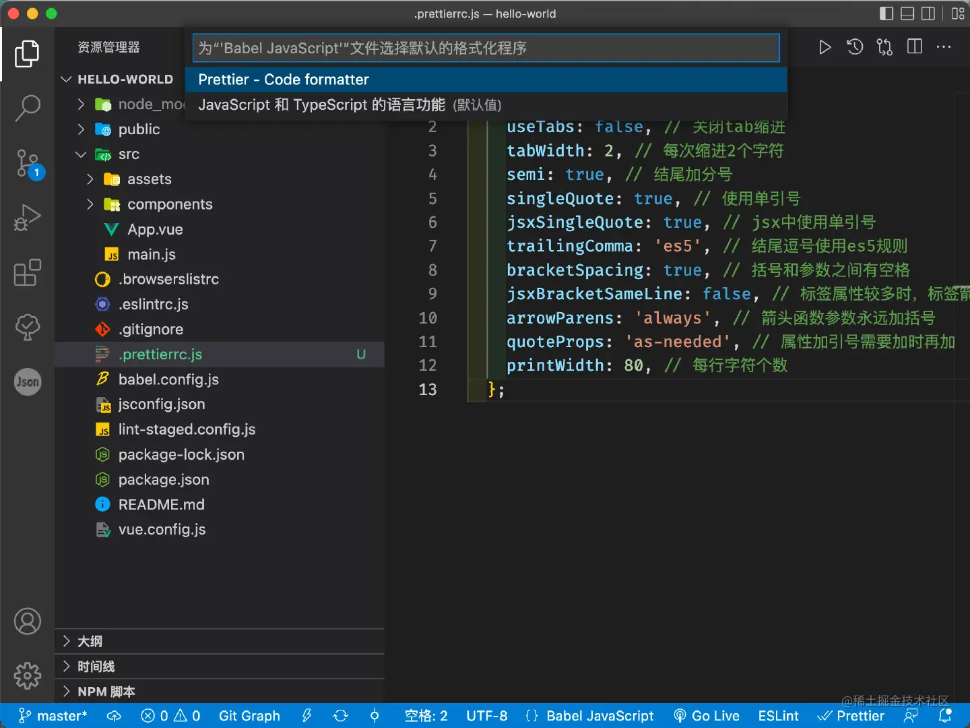Toggle secondary sidebar layout icon
The height and width of the screenshot is (728, 970).
[928, 13]
